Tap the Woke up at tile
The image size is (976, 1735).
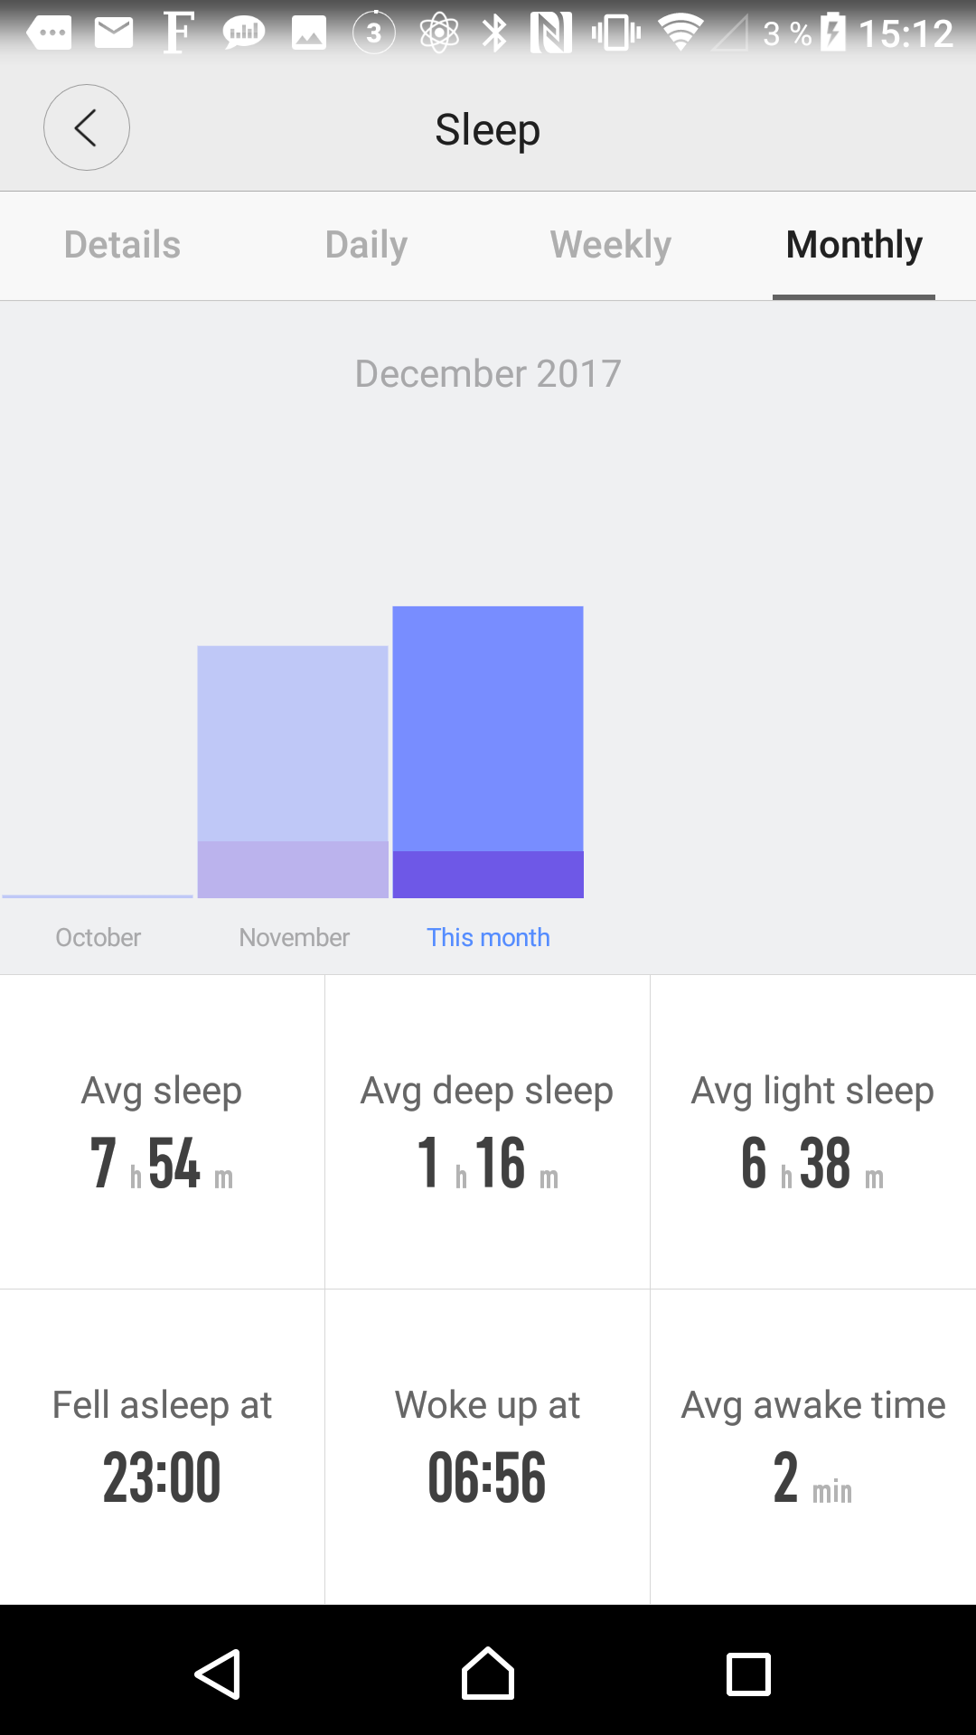point(487,1446)
